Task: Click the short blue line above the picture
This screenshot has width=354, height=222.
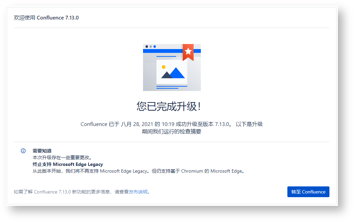Action: (166, 56)
